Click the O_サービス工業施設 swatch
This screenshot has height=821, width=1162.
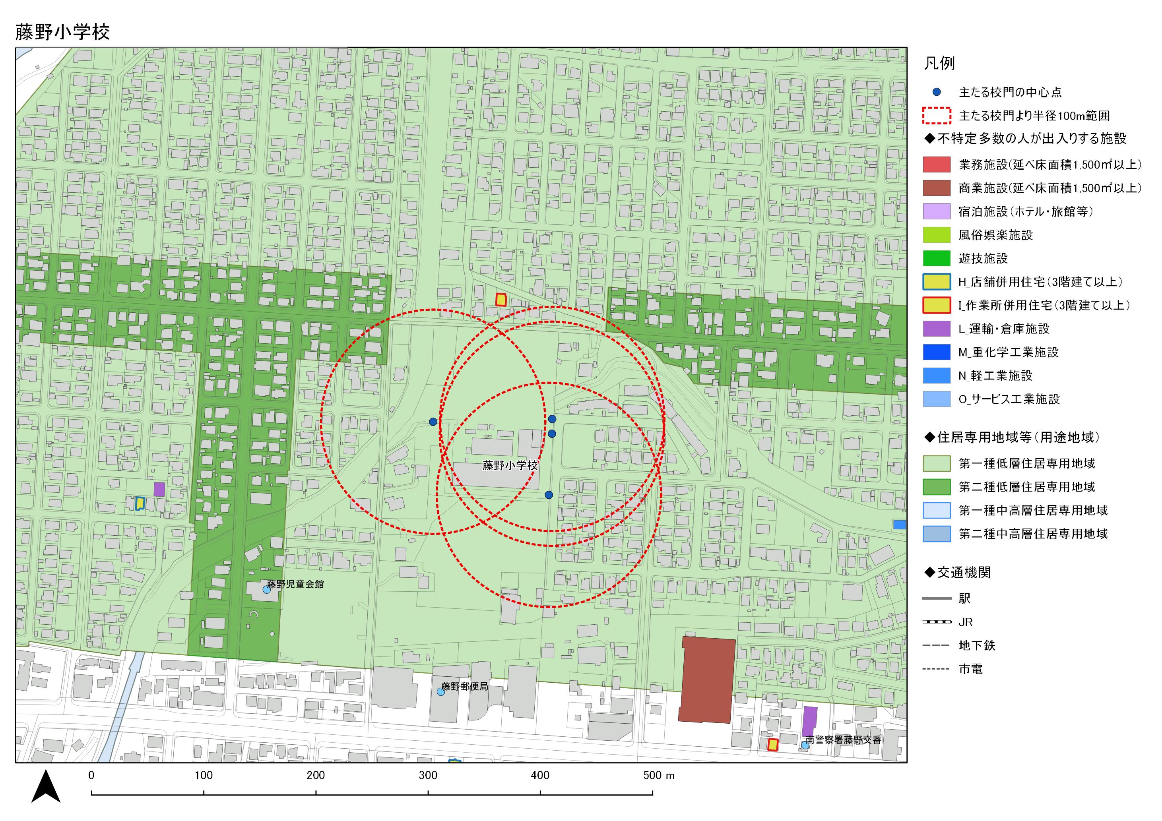(936, 399)
